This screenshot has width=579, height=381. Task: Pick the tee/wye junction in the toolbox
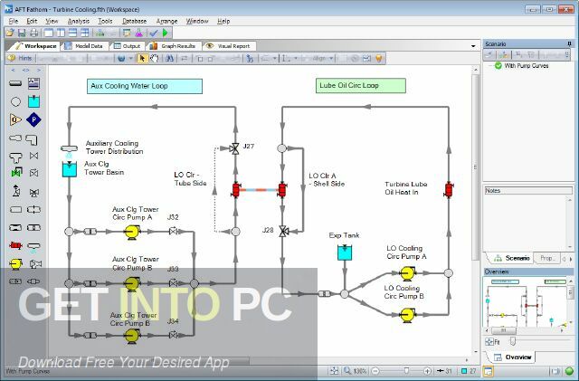[15, 157]
